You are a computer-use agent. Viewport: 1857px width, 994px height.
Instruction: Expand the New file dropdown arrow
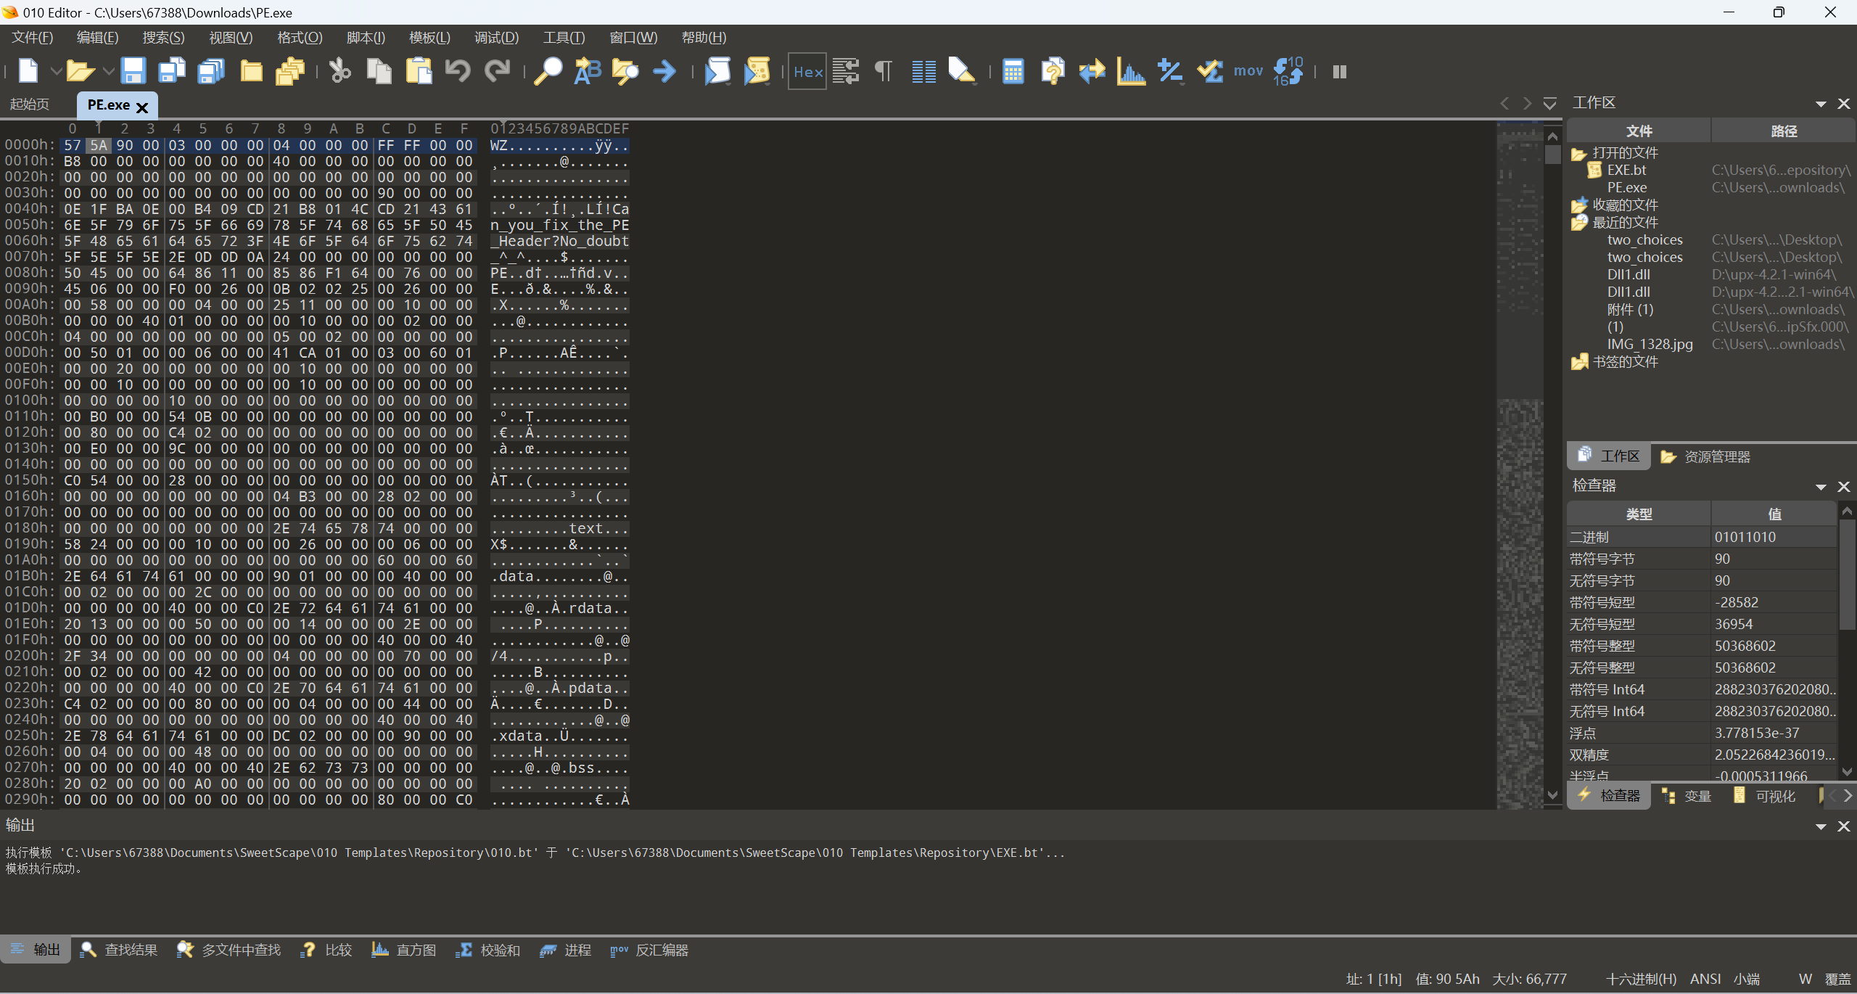[55, 71]
